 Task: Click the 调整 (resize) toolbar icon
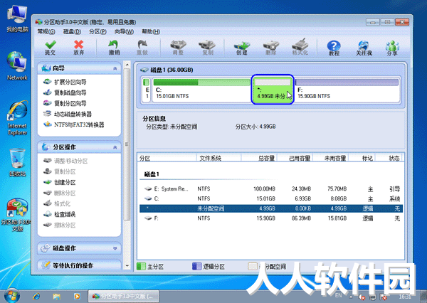tap(178, 48)
